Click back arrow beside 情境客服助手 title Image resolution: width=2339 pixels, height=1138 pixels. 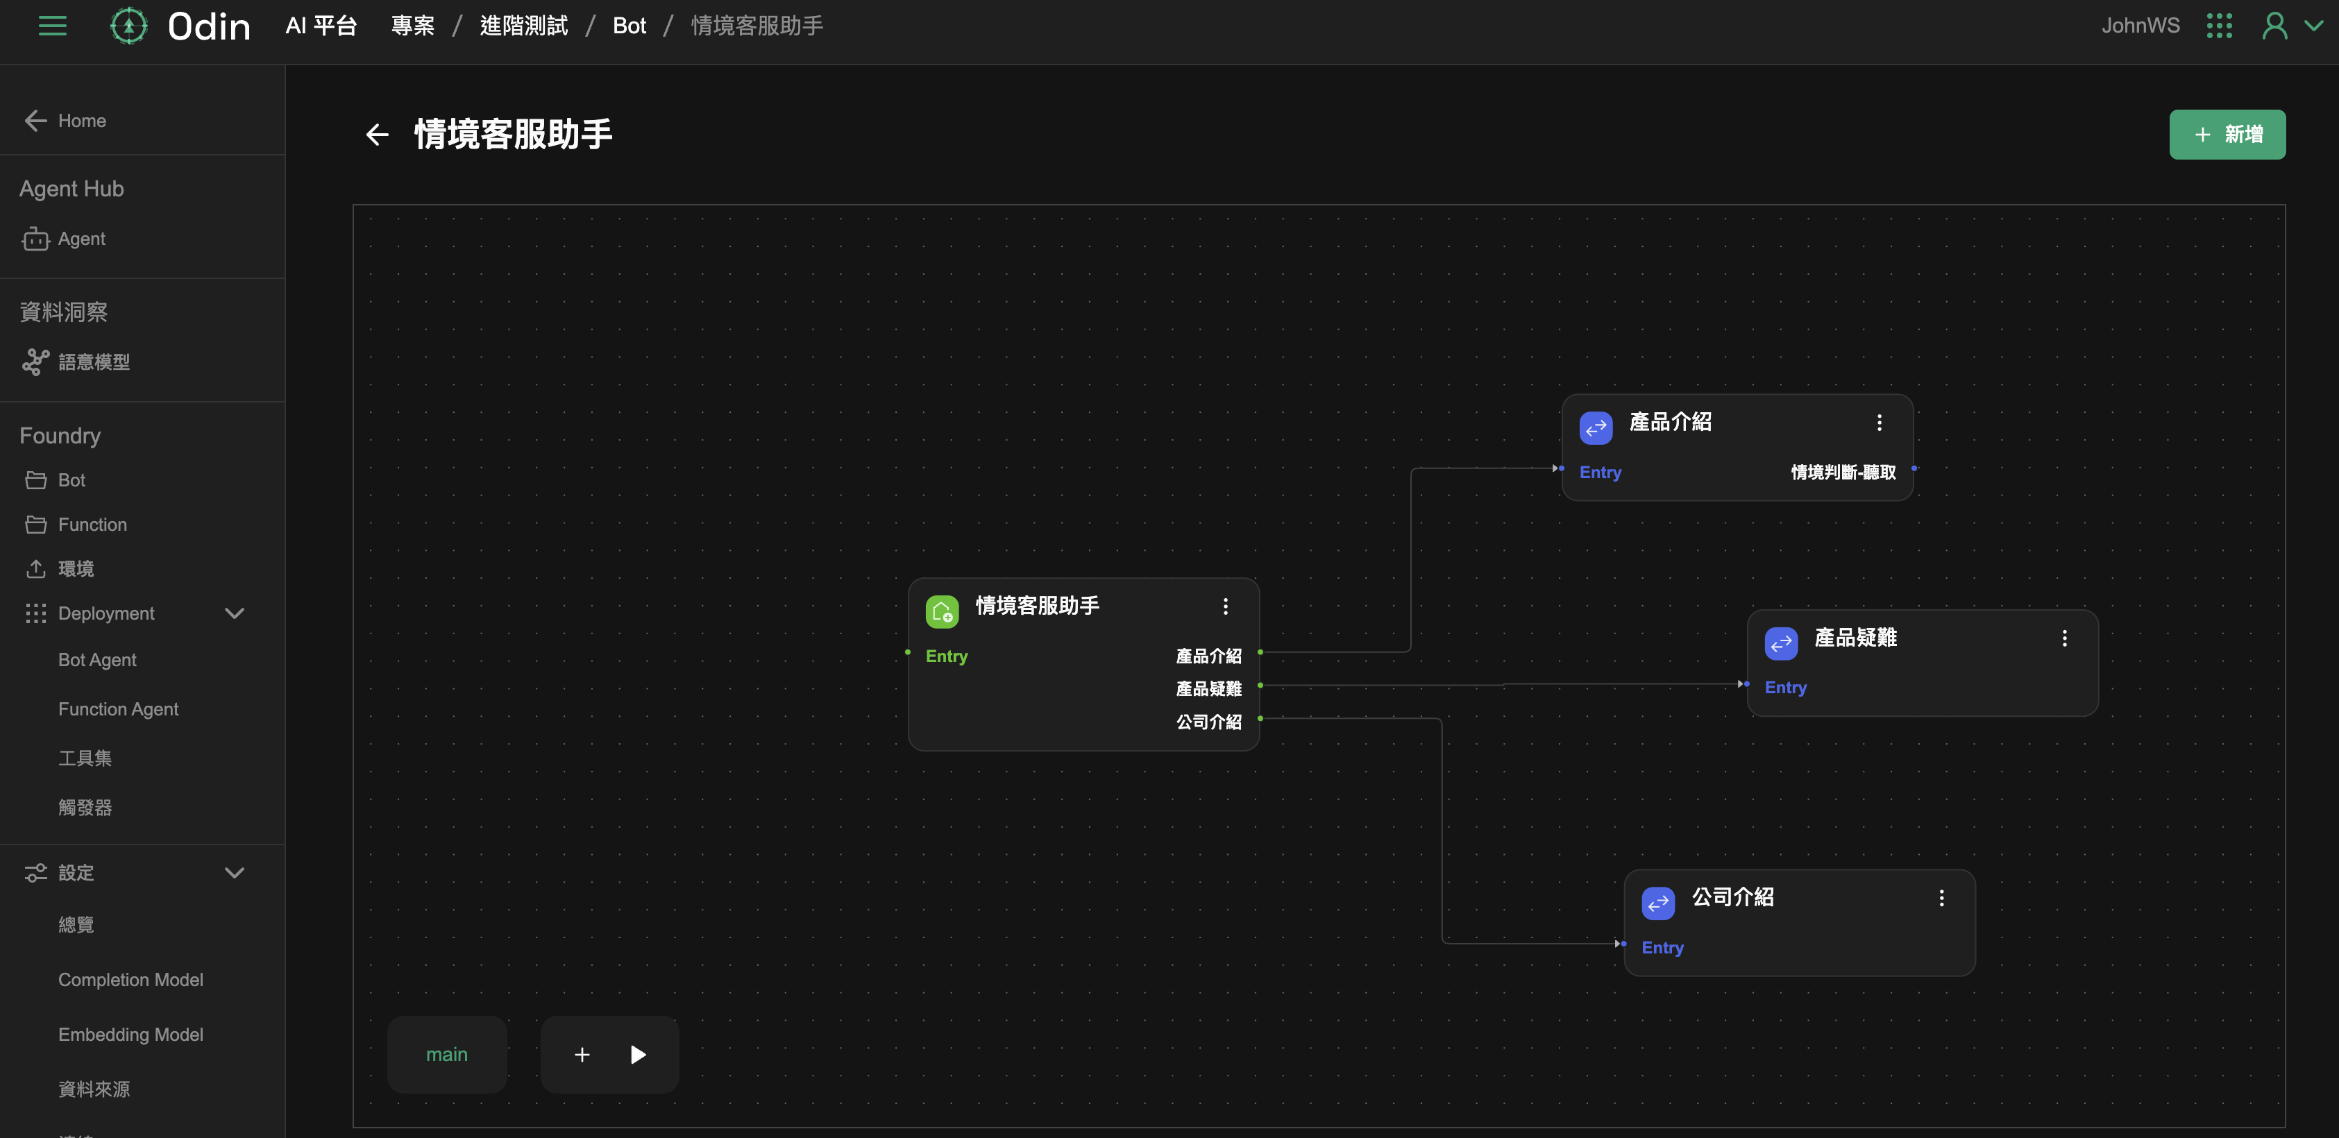click(377, 135)
